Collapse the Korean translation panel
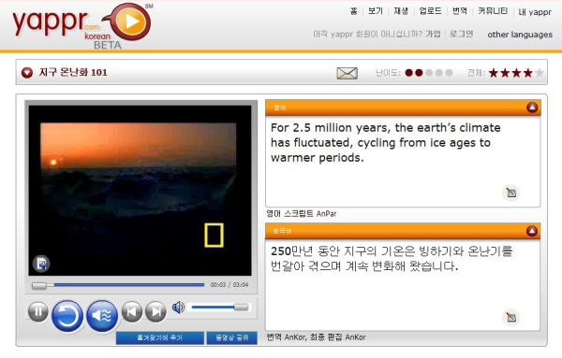 point(532,231)
